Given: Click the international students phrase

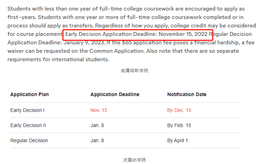Looking at the screenshot, I should 80,59.
